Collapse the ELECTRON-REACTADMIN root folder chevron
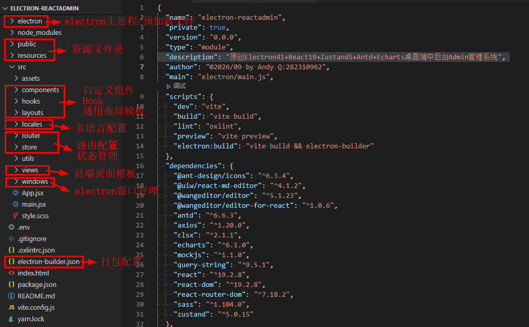Viewport: 529px width, 327px height. (x=5, y=8)
